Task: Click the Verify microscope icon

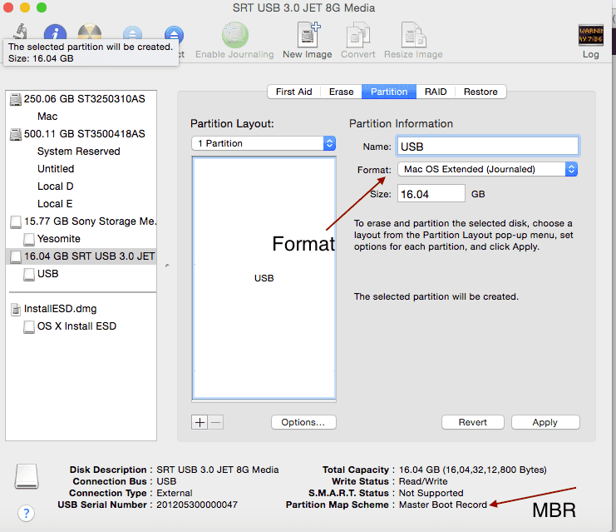Action: coord(20,33)
